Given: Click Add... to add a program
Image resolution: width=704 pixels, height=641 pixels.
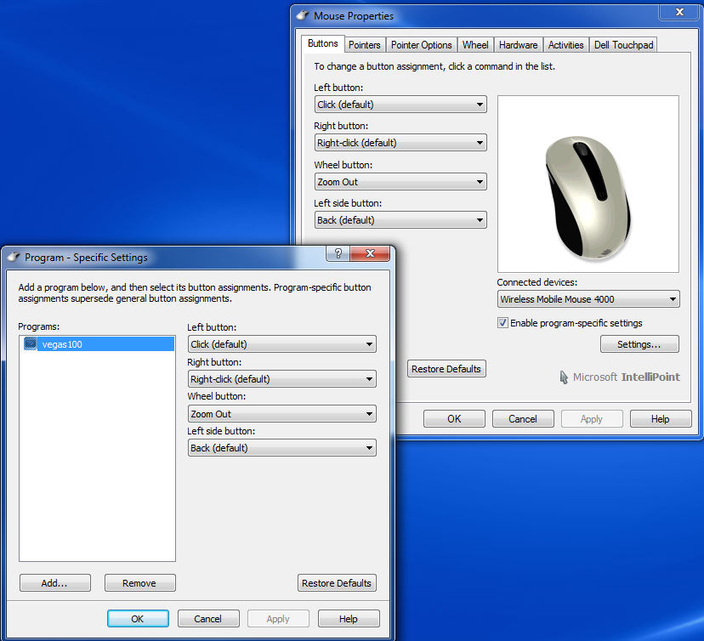Looking at the screenshot, I should [x=54, y=583].
